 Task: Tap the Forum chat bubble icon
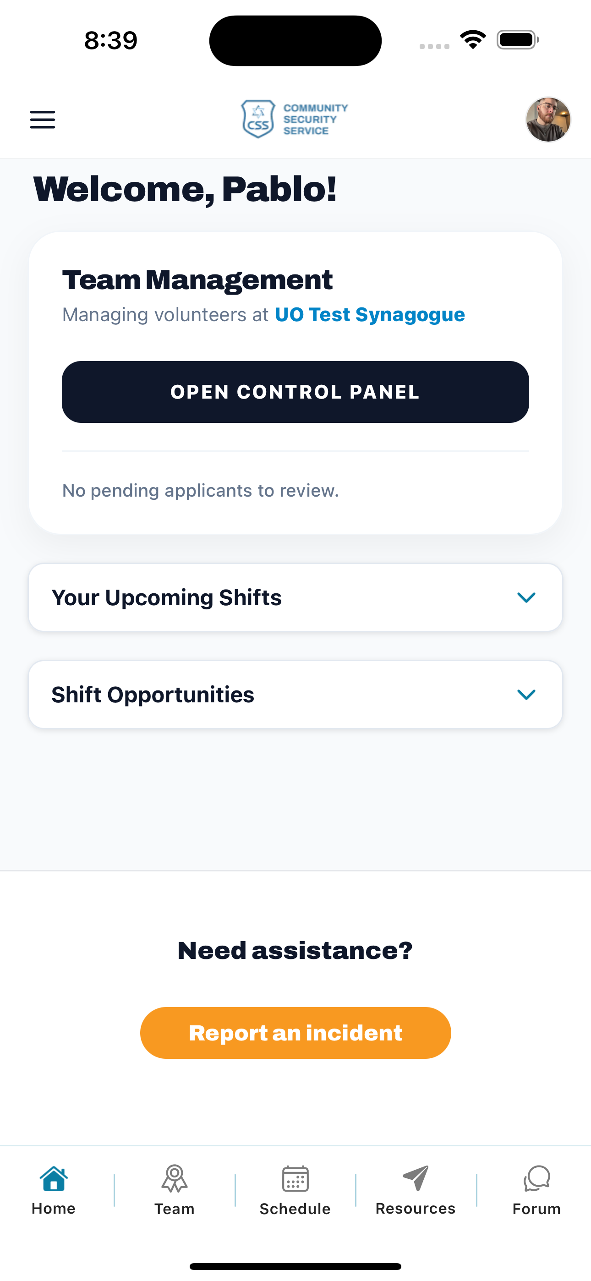[536, 1178]
